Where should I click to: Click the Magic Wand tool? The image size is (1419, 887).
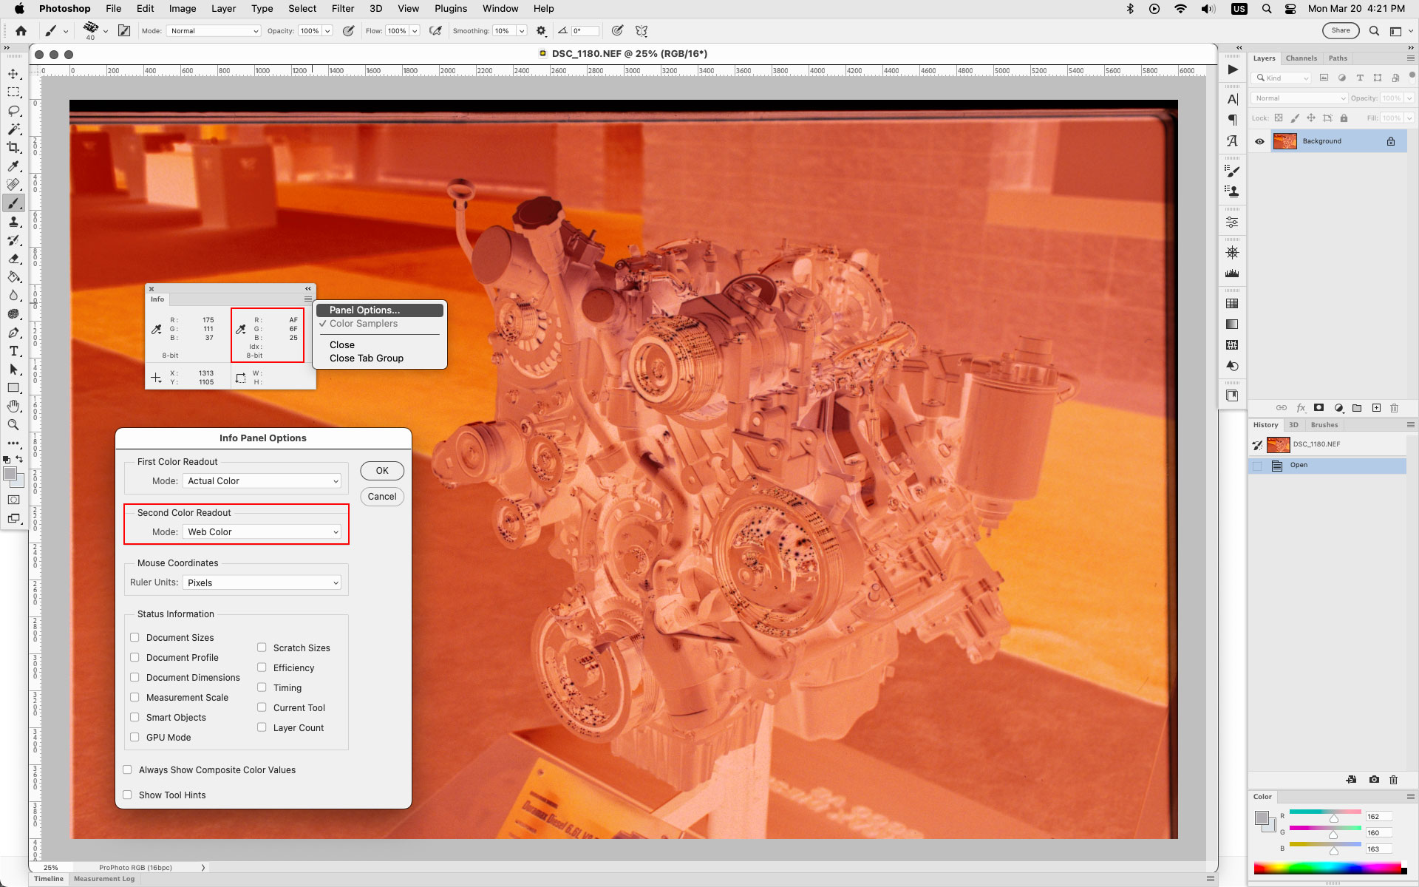[13, 128]
